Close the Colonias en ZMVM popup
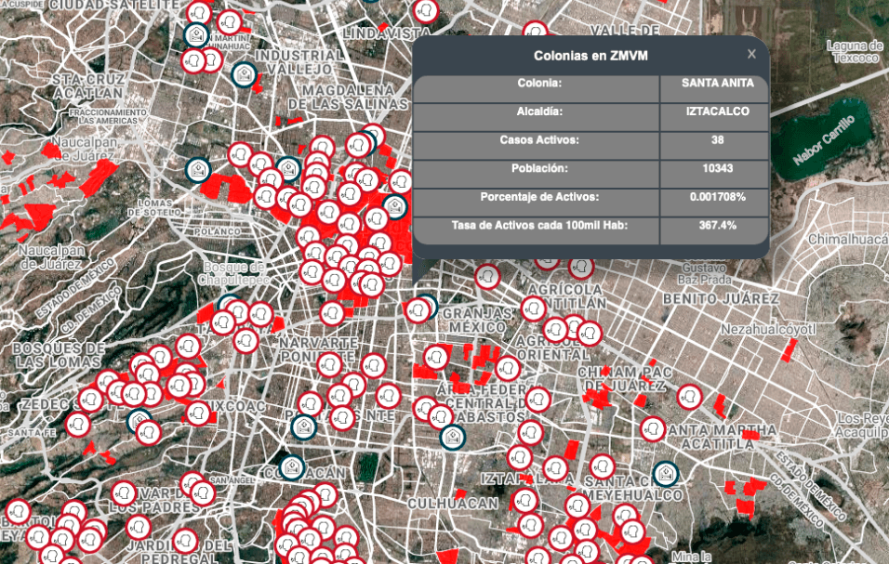Viewport: 889px width, 564px height. (x=751, y=54)
